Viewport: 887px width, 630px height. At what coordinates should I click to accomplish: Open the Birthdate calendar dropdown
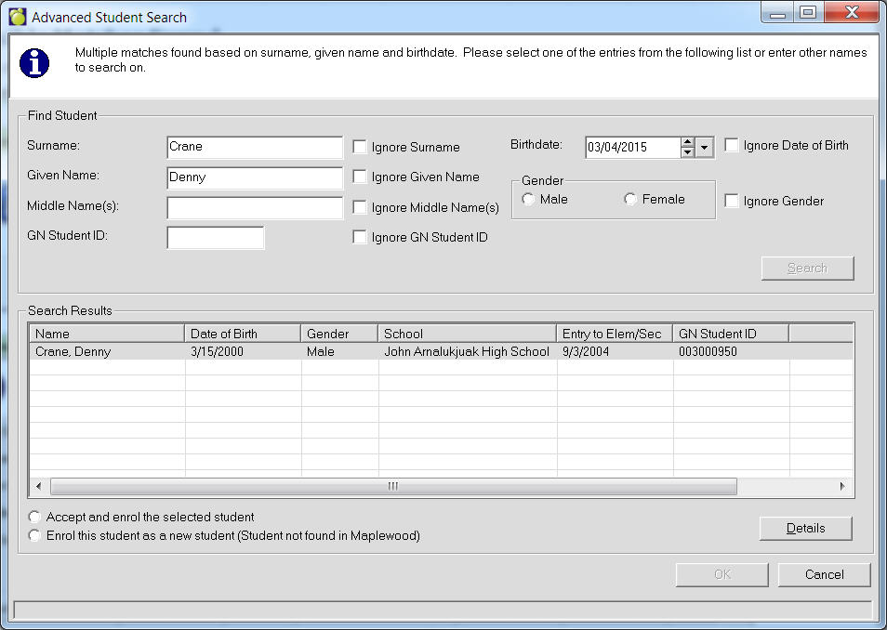[704, 148]
